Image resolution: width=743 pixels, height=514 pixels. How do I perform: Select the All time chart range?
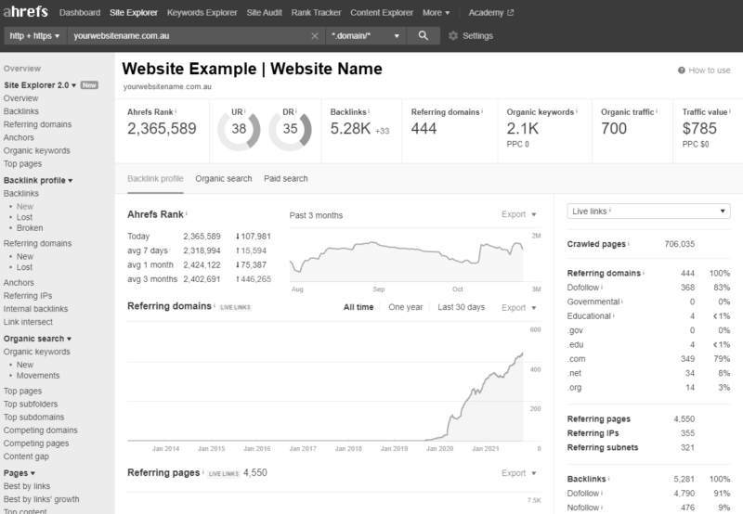tap(358, 307)
